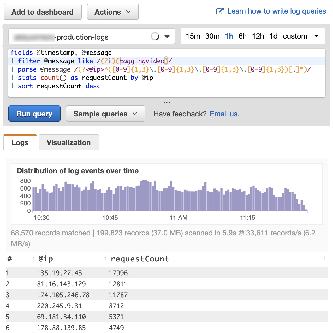Select the 1h time range
333x333 pixels.
(x=229, y=36)
